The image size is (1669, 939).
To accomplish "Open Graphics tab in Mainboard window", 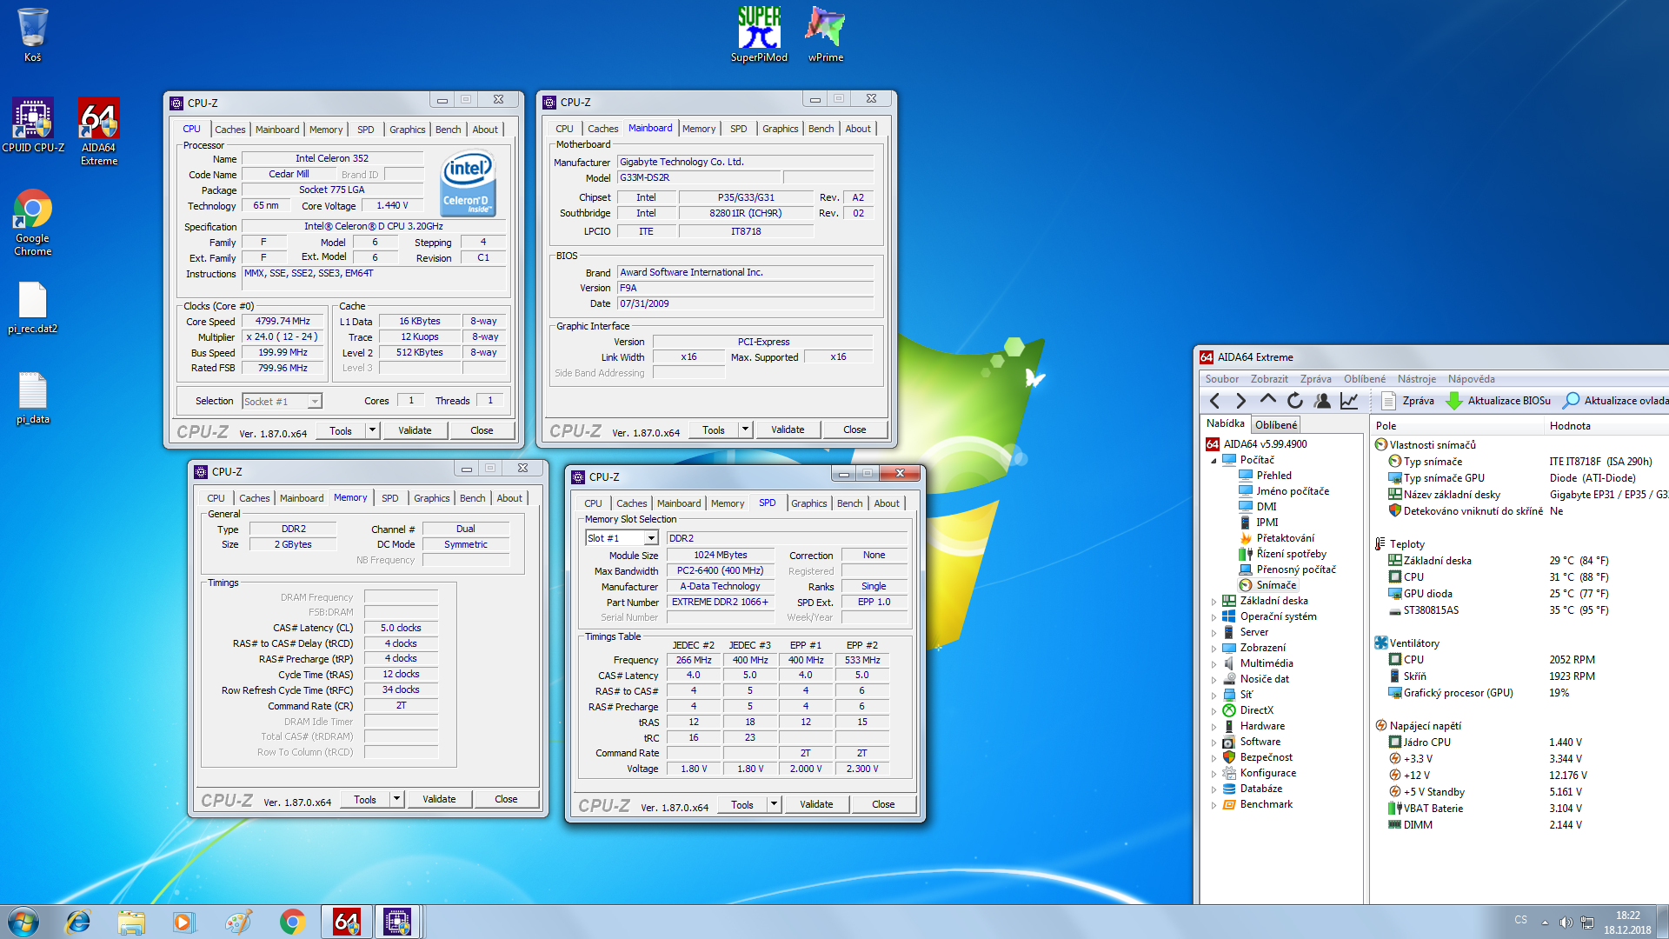I will pos(780,129).
